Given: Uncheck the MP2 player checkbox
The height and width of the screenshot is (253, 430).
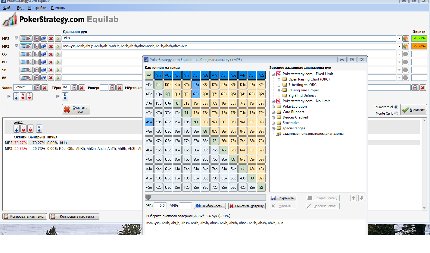Looking at the screenshot, I should point(17,39).
